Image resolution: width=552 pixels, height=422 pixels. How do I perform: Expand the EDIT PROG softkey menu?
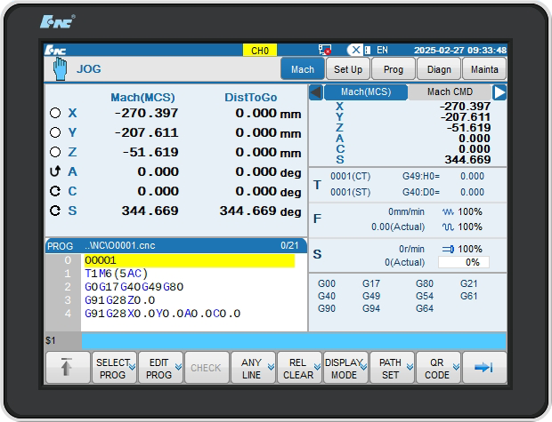coord(160,368)
